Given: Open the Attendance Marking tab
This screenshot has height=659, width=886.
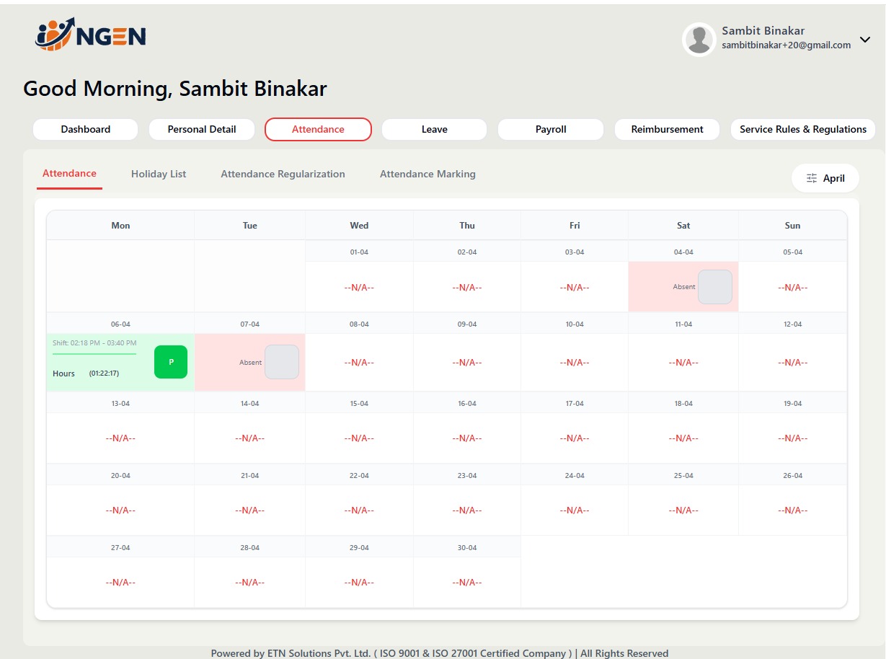Looking at the screenshot, I should 428,174.
